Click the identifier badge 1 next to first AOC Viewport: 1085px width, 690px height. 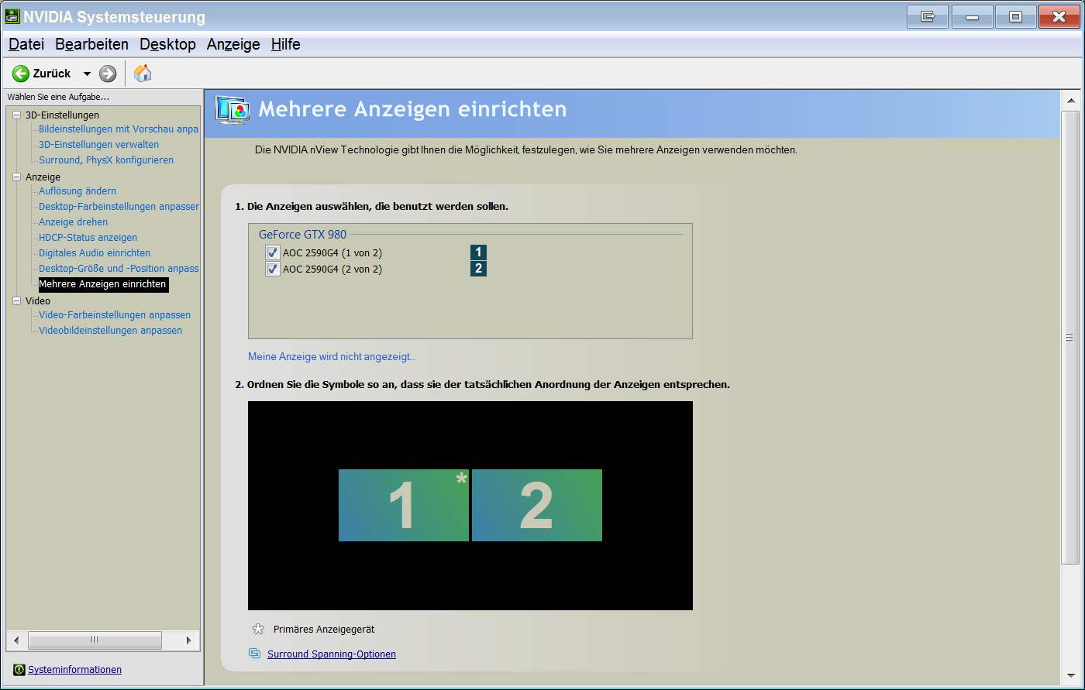(479, 252)
